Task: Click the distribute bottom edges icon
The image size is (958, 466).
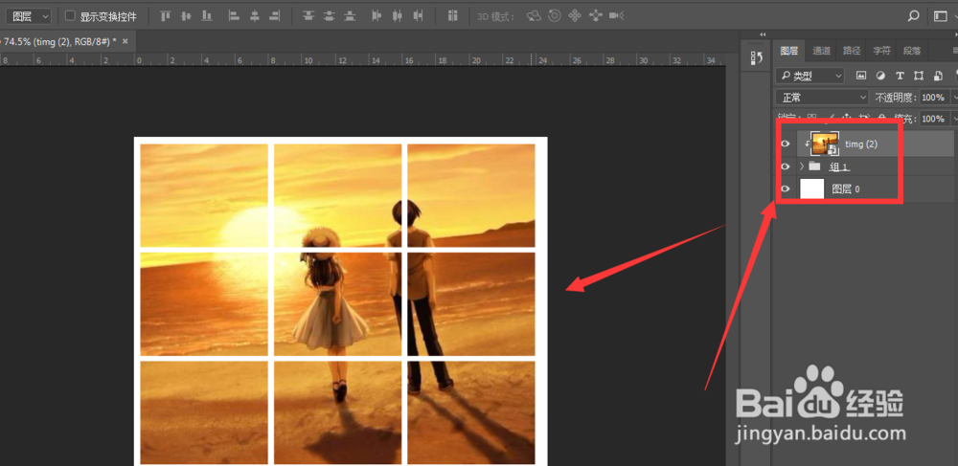Action: 350,16
